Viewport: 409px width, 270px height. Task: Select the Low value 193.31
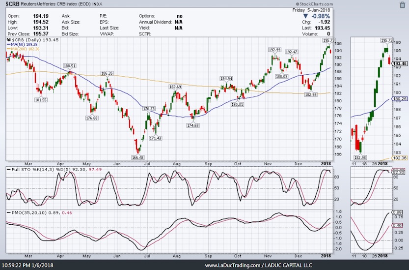pos(41,28)
